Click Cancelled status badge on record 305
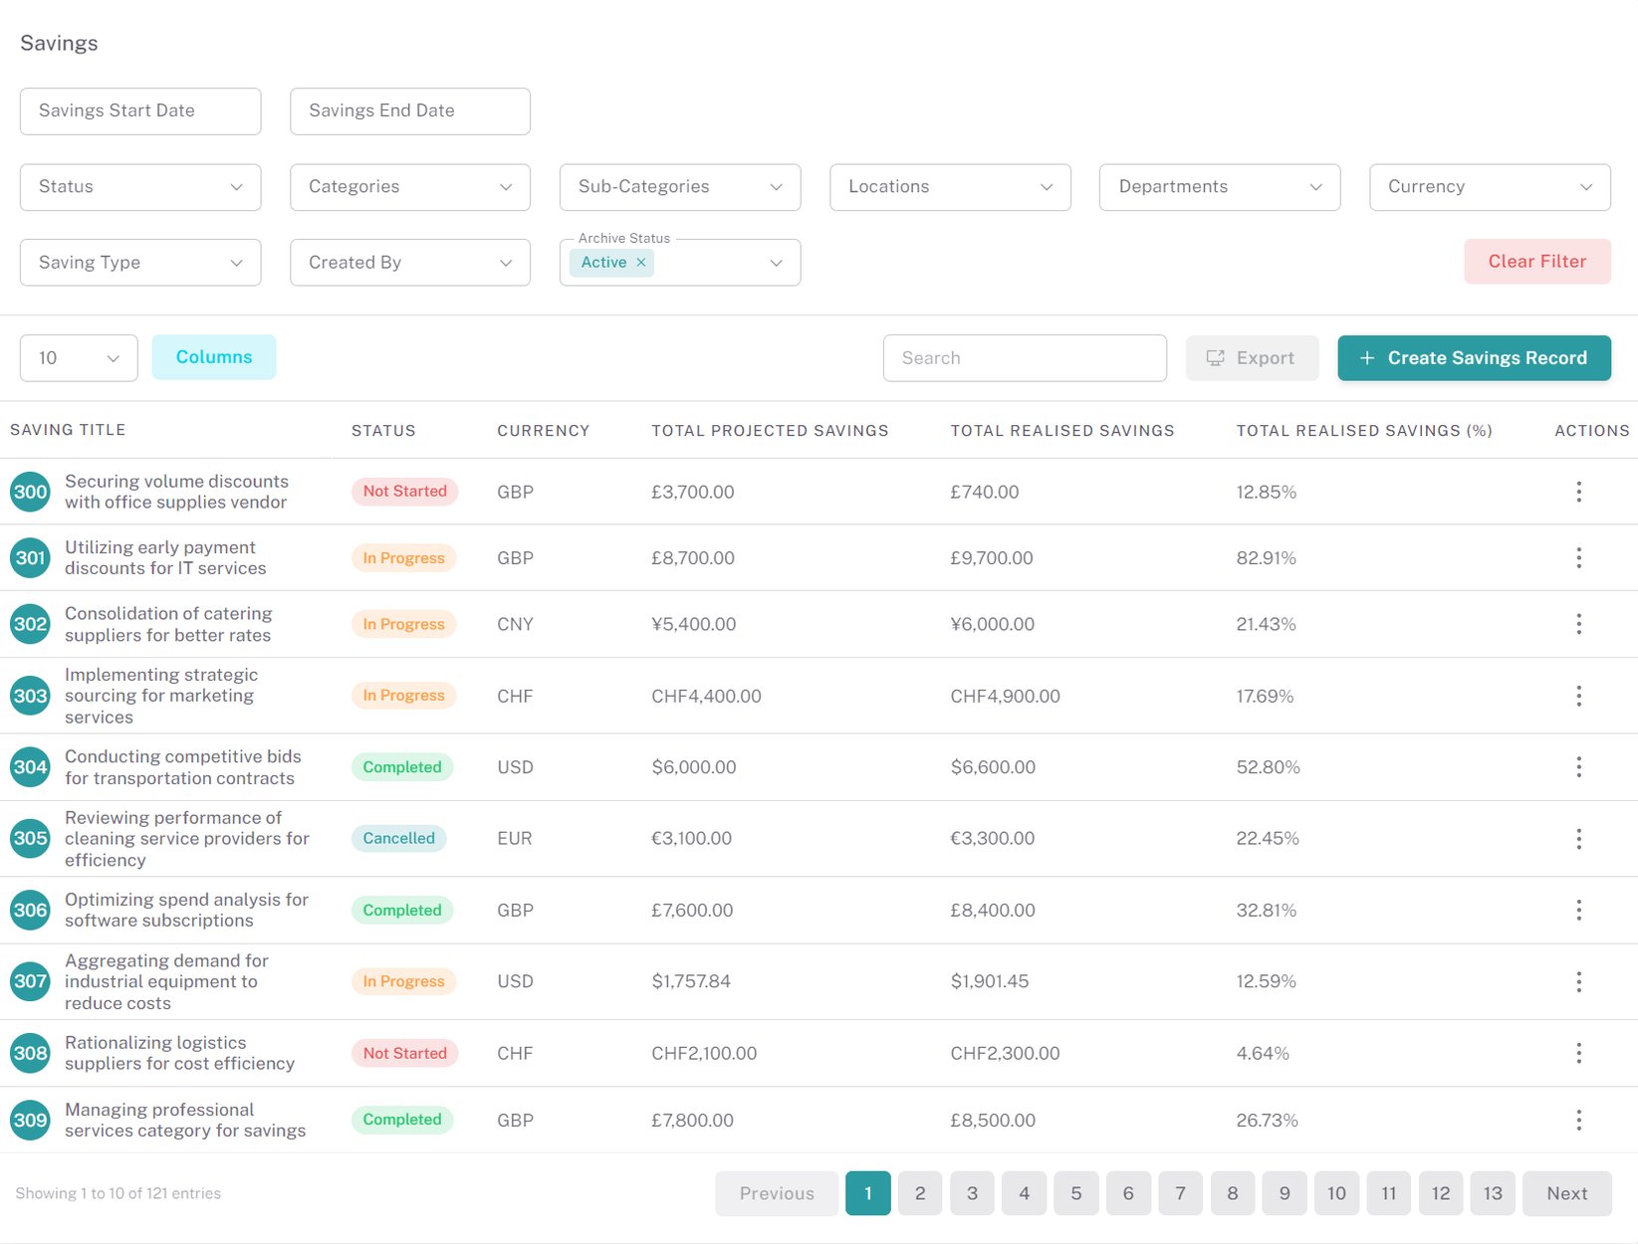The image size is (1638, 1244). [x=398, y=839]
